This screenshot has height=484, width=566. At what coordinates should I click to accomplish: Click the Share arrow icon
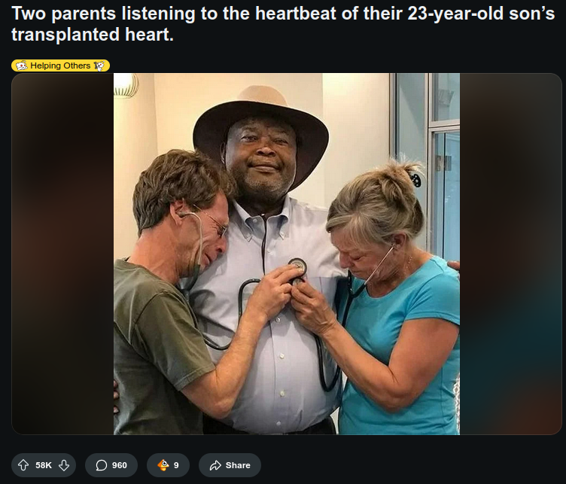215,465
